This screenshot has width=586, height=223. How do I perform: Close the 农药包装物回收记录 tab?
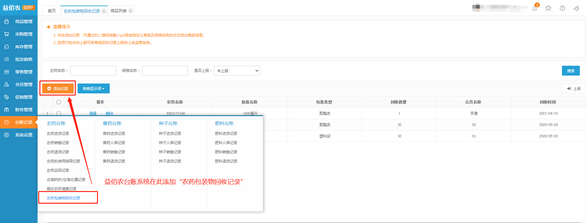104,11
